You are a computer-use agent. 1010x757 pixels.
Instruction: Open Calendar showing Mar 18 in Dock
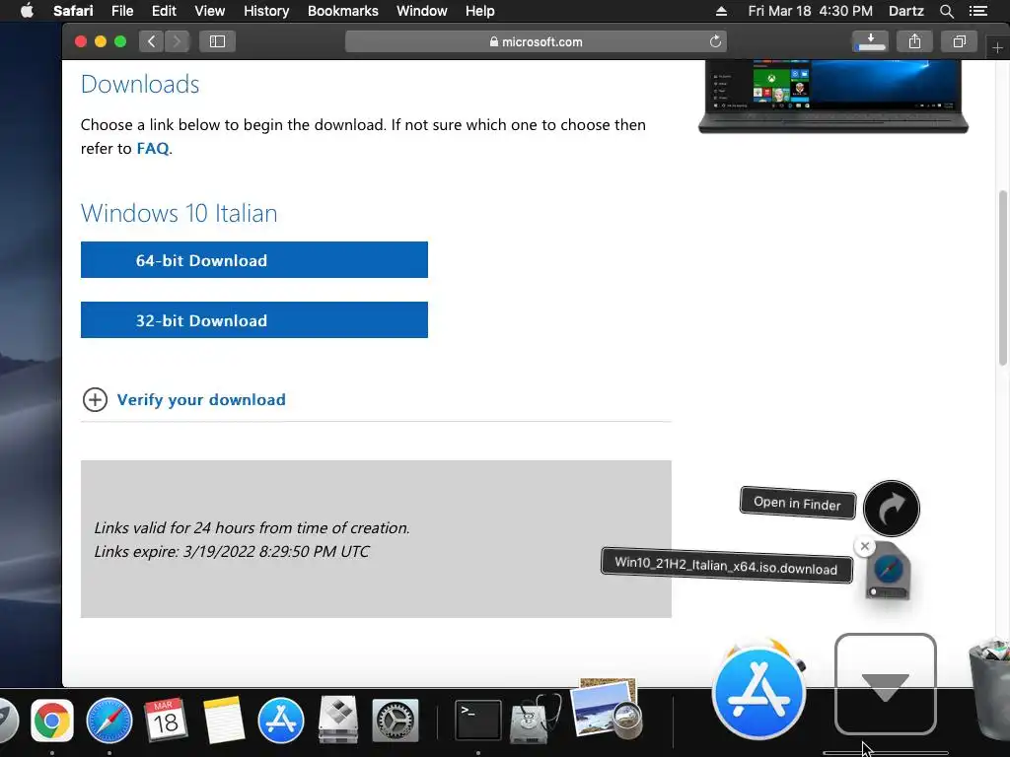click(166, 720)
